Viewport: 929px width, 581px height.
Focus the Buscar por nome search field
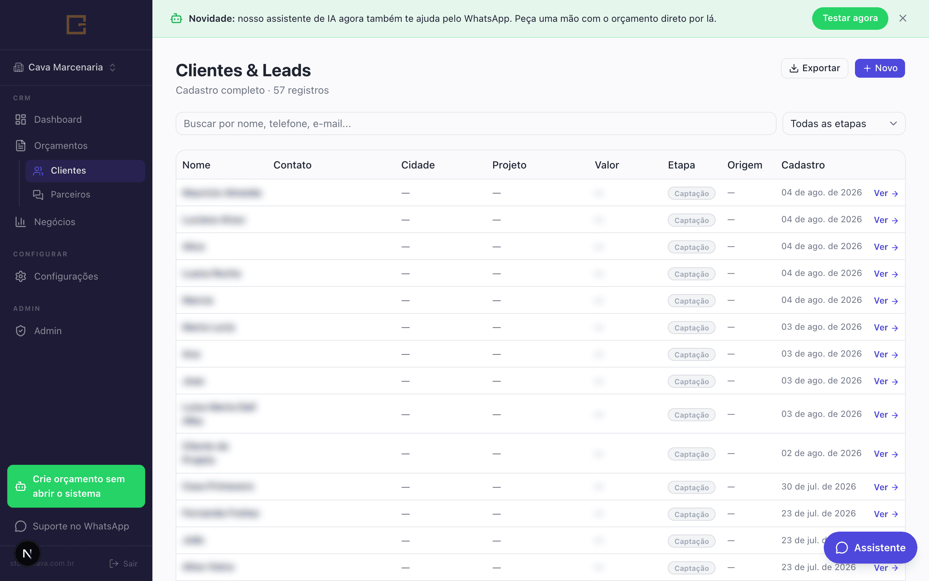(x=476, y=123)
